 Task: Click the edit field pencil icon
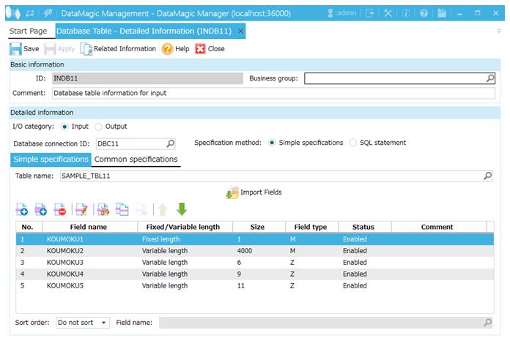coord(81,210)
